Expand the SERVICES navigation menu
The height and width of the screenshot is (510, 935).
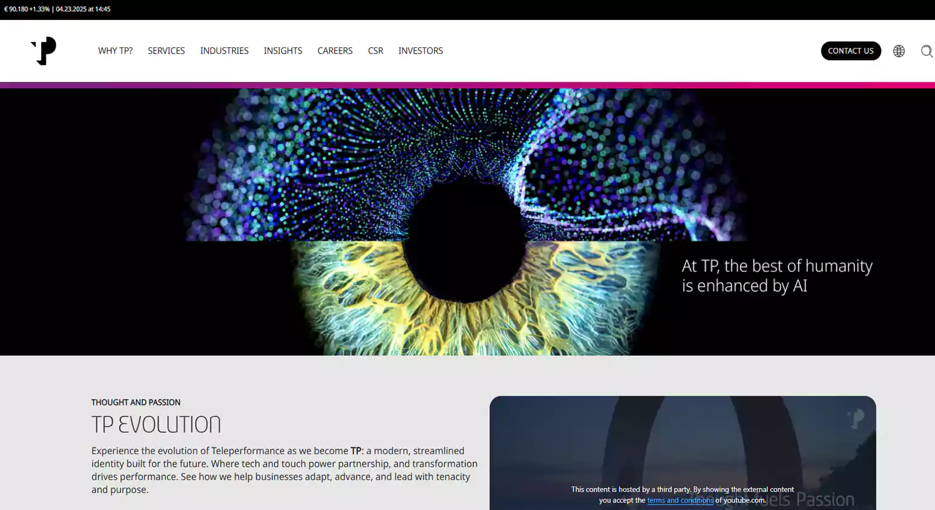pyautogui.click(x=166, y=51)
